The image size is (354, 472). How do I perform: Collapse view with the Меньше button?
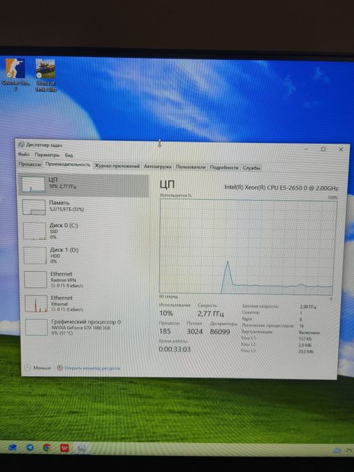click(x=38, y=367)
